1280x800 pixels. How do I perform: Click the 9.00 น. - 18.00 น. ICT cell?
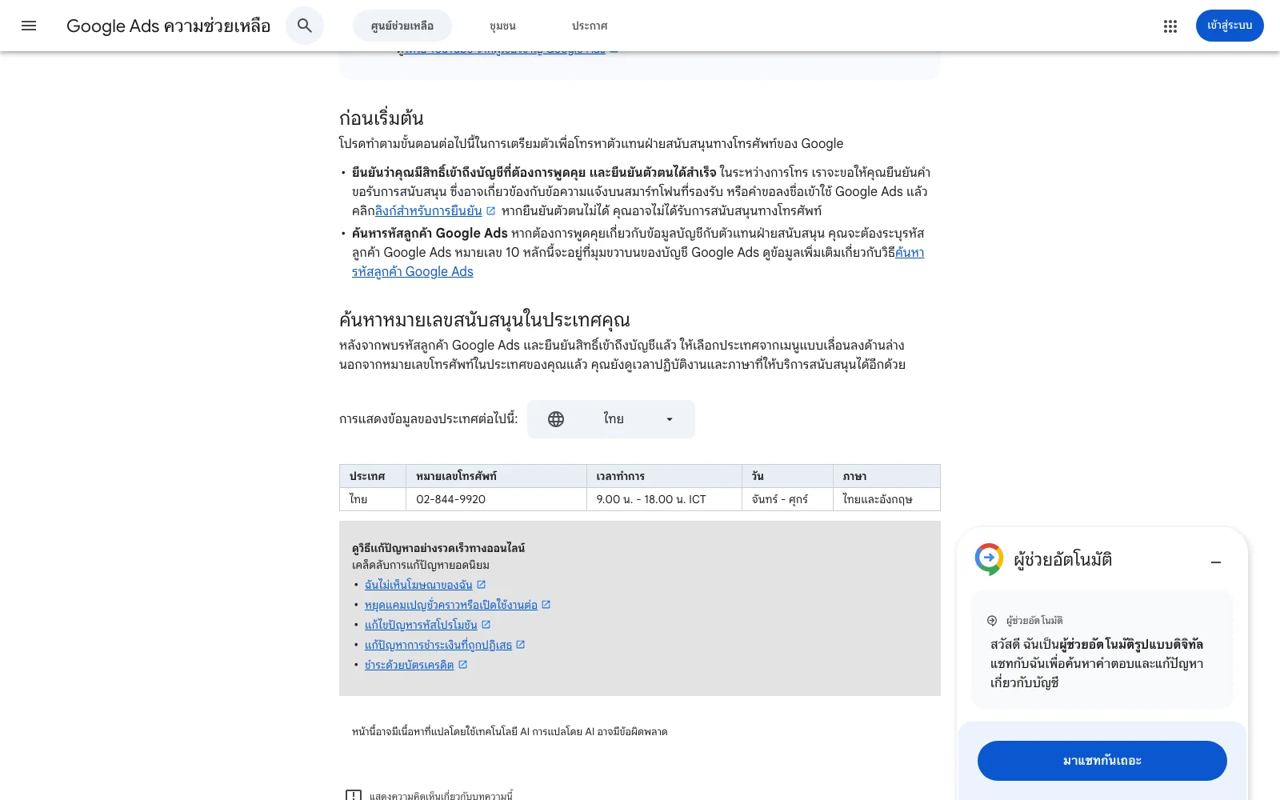(664, 499)
